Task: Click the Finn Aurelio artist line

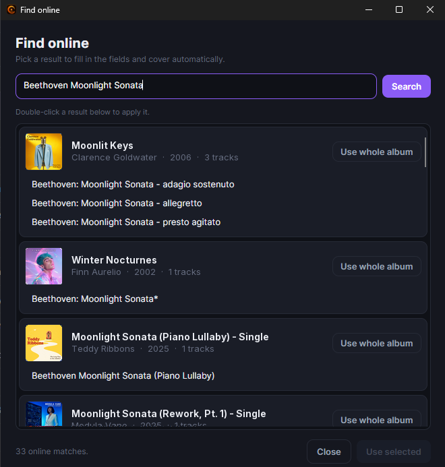Action: coord(136,272)
